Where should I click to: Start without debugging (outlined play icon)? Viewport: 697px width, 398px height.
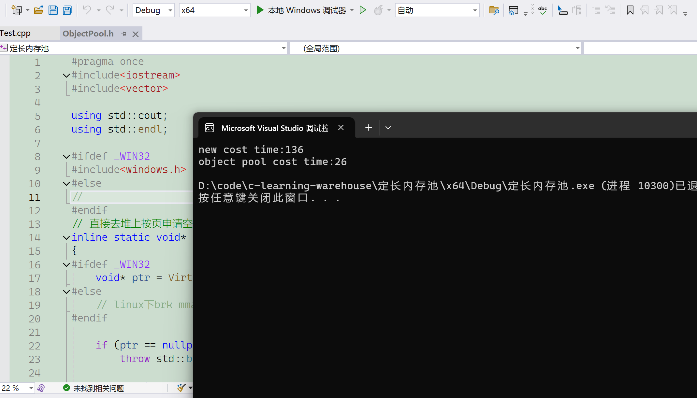click(363, 10)
